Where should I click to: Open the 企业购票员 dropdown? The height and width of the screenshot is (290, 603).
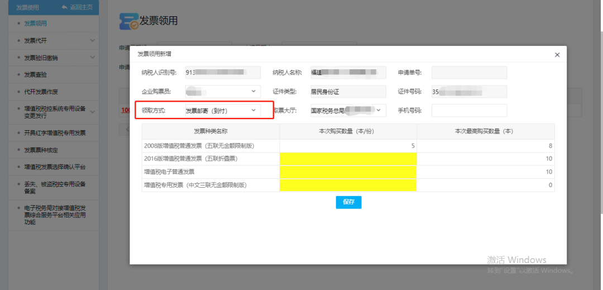223,91
